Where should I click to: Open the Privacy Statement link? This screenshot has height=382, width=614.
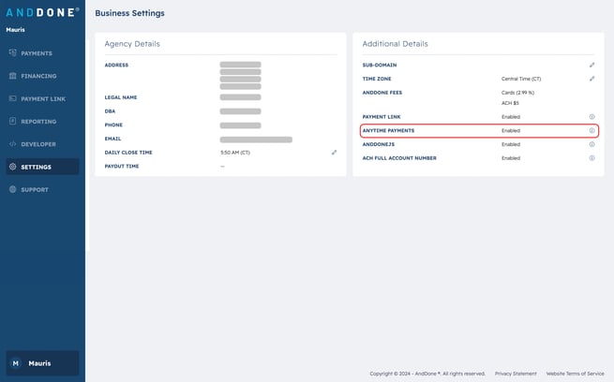pos(516,373)
